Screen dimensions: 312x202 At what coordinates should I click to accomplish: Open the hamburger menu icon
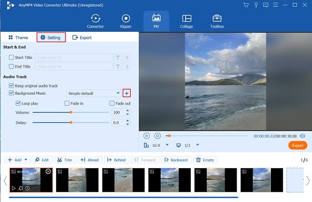276,5
